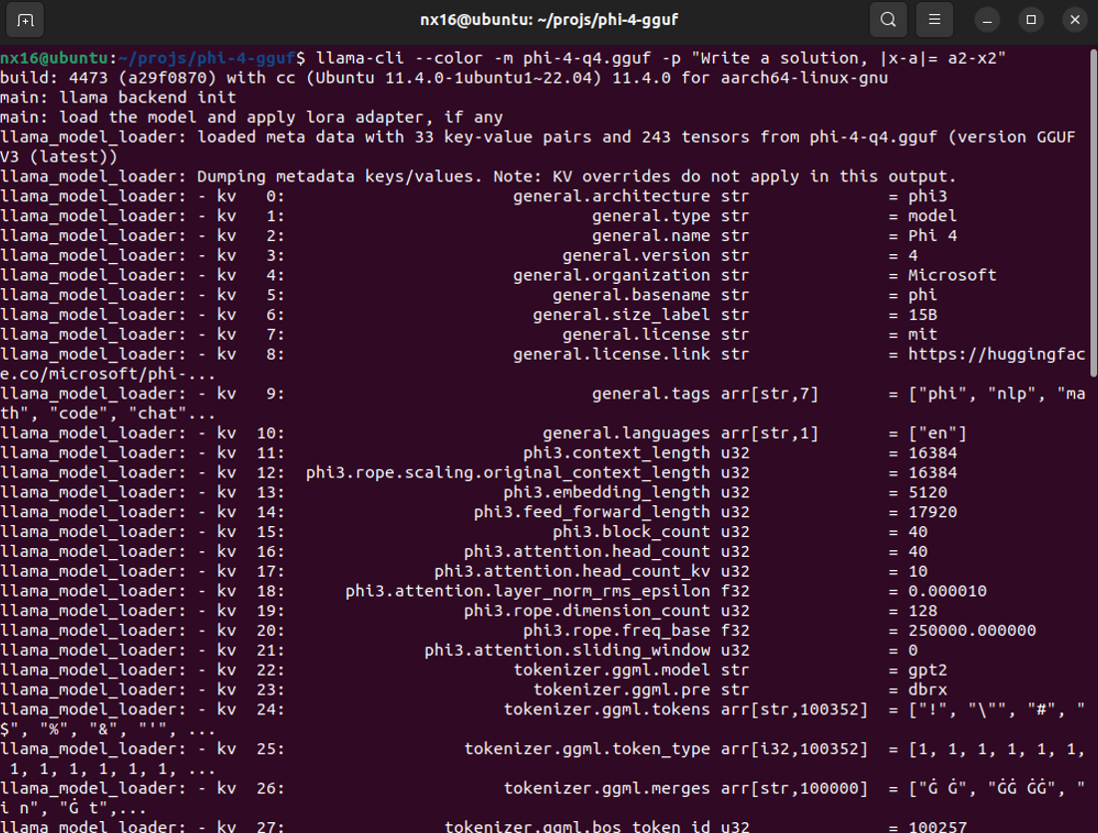Viewport: 1098px width, 833px height.
Task: Click phi3.block_count key
Action: coord(631,531)
